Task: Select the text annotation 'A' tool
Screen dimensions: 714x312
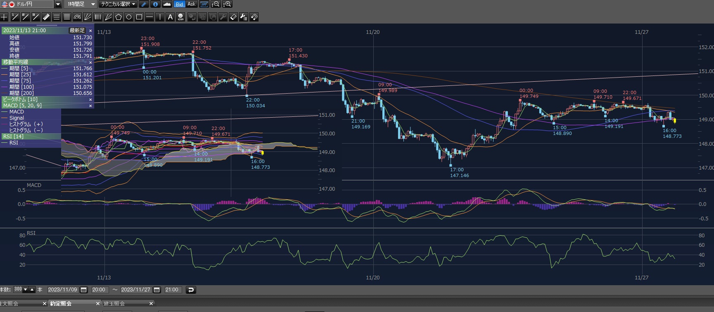Action: tap(170, 17)
